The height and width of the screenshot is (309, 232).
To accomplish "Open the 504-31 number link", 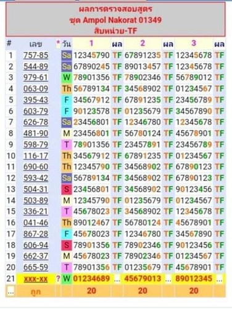I will click(x=36, y=189).
